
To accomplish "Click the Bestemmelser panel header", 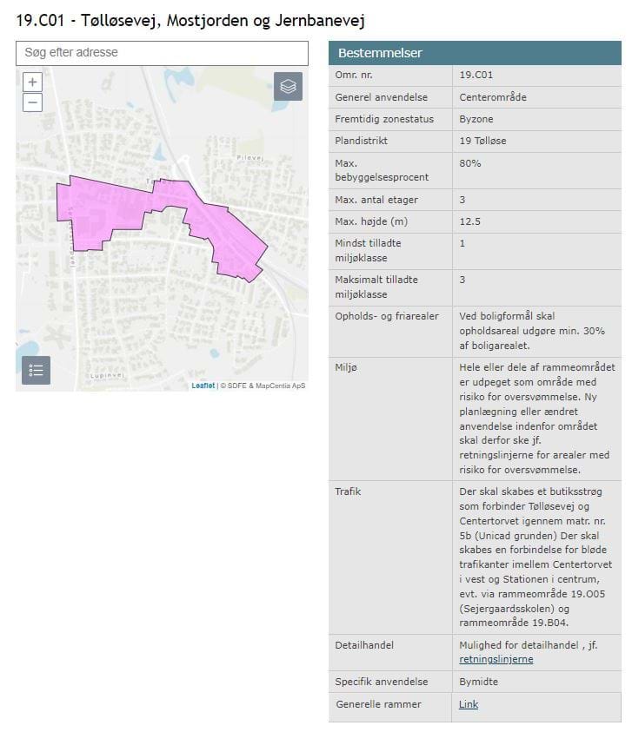I will (x=475, y=53).
